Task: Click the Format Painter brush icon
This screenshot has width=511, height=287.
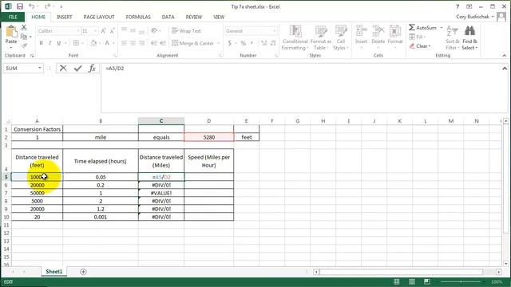Action: pos(24,45)
